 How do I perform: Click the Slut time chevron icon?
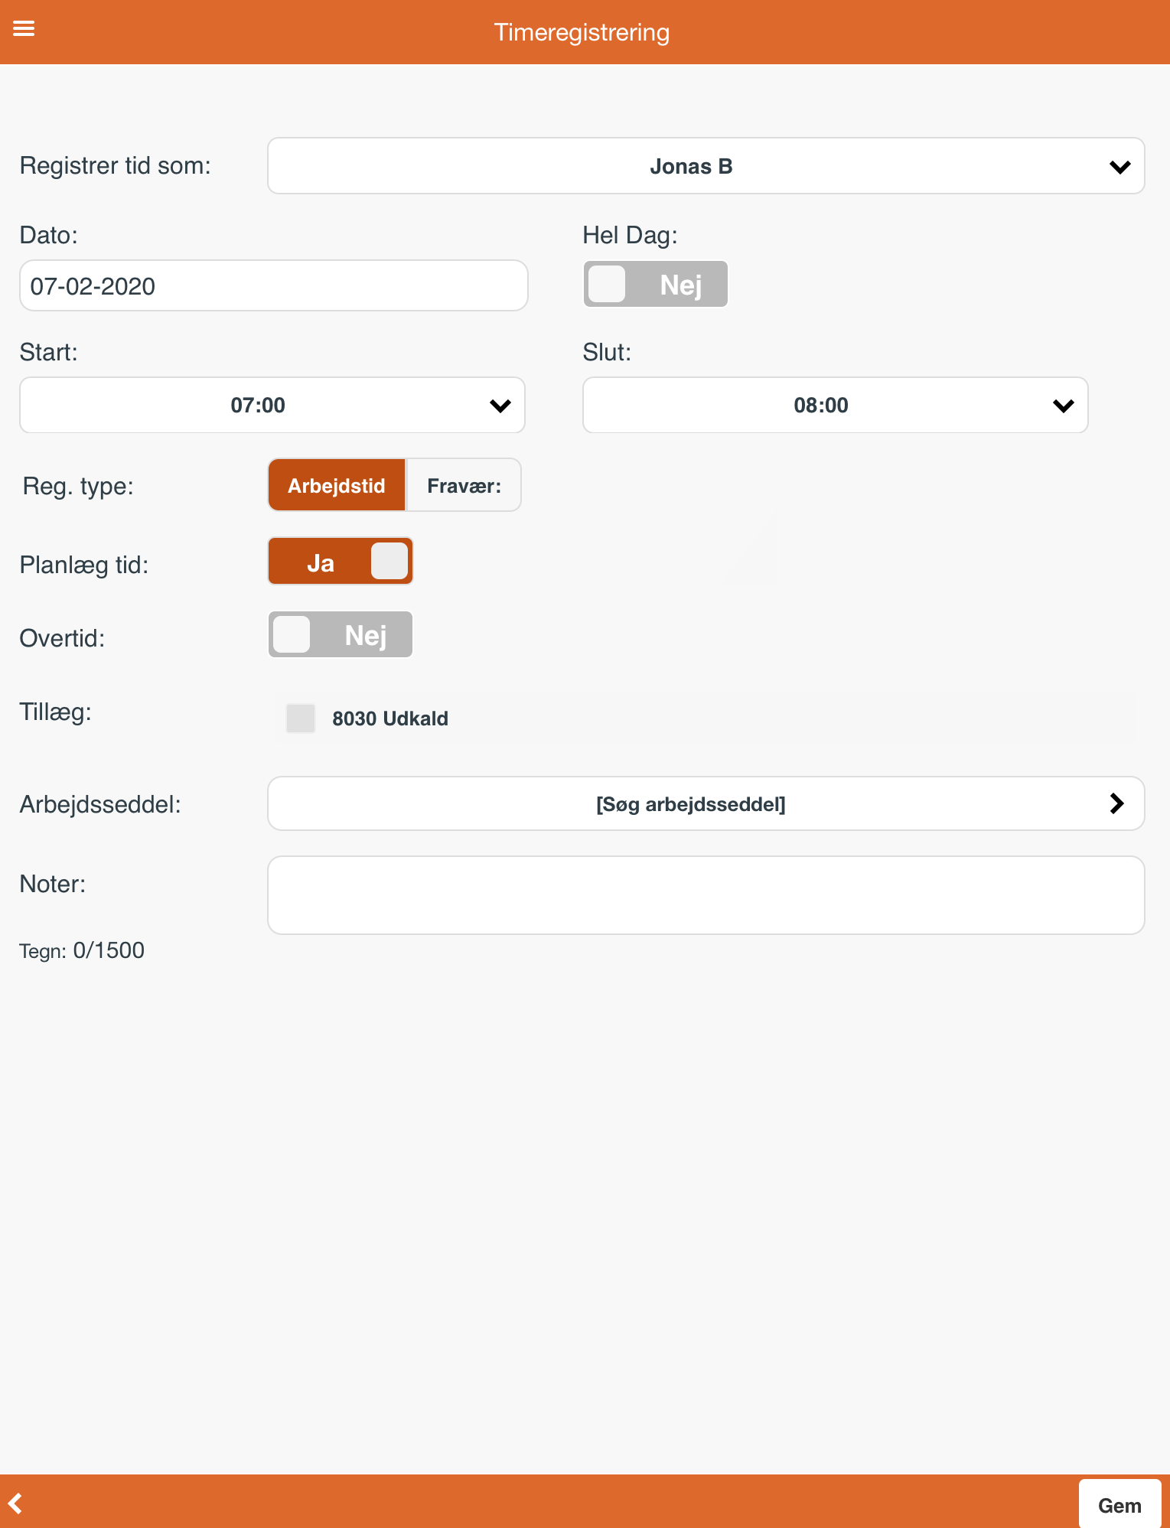1063,406
